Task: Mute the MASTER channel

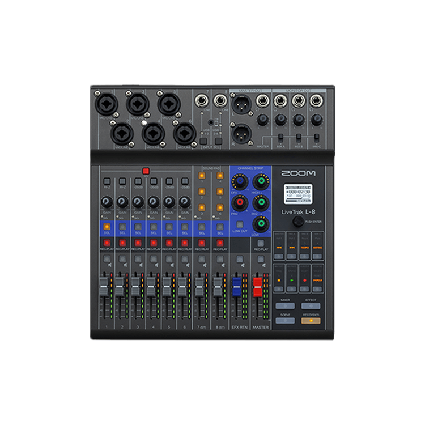Action: (x=261, y=259)
